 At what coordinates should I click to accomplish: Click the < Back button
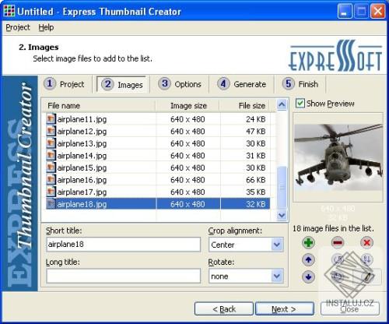coord(224,309)
